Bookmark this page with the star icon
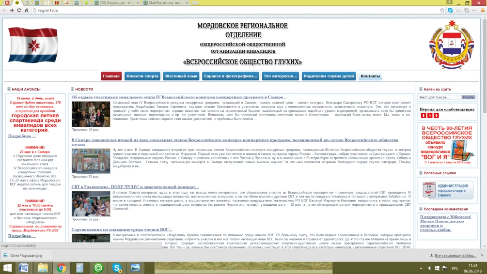Image resolution: width=487 pixels, height=274 pixels. coord(442,10)
